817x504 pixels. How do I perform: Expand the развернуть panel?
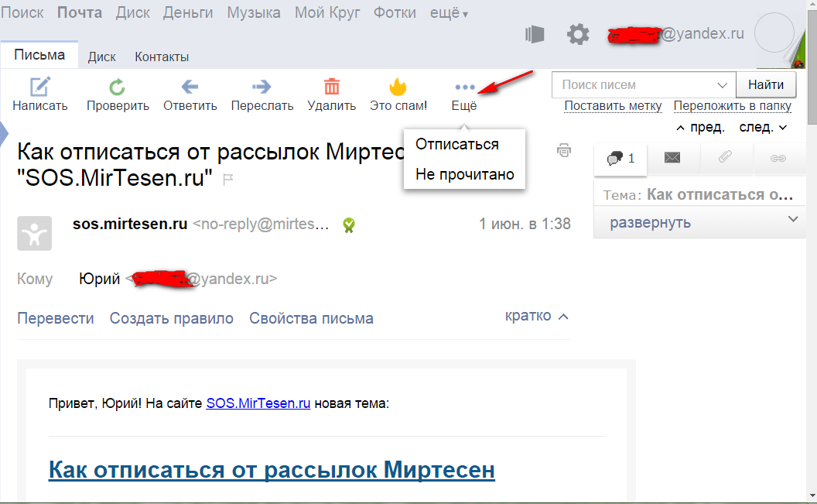pos(699,222)
